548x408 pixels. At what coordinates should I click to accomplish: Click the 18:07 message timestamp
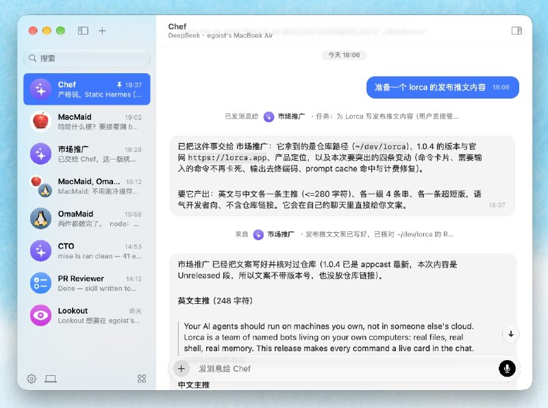[497, 205]
